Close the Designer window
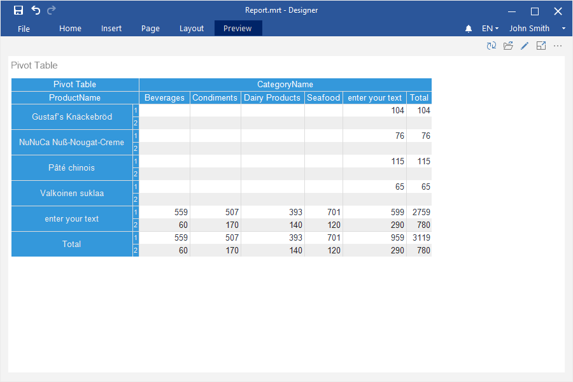The height and width of the screenshot is (382, 573). click(x=558, y=11)
